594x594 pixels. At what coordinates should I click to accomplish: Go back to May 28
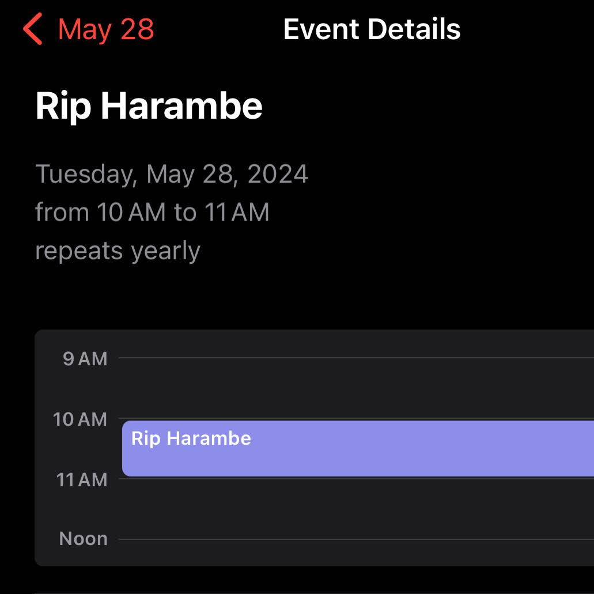[106, 29]
